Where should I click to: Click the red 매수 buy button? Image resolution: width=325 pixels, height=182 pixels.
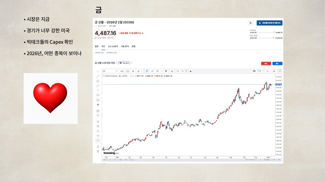266,63
